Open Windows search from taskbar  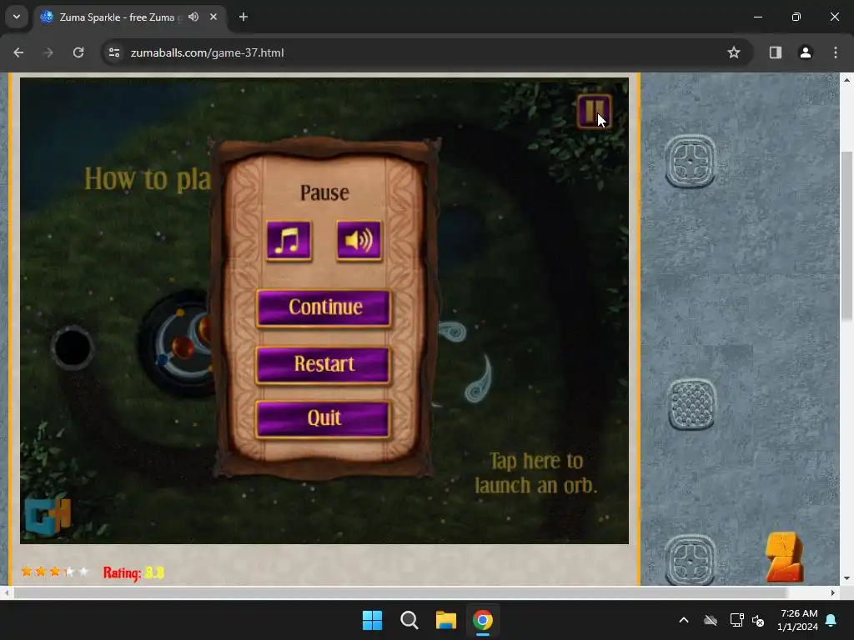coord(409,620)
